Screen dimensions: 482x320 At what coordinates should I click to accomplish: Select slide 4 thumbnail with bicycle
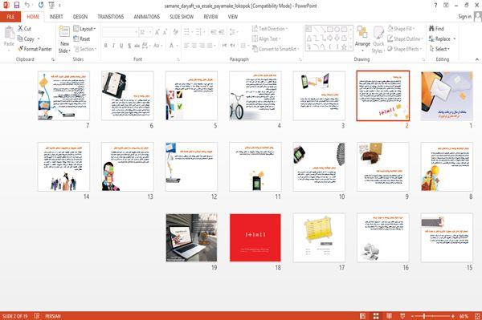255,95
